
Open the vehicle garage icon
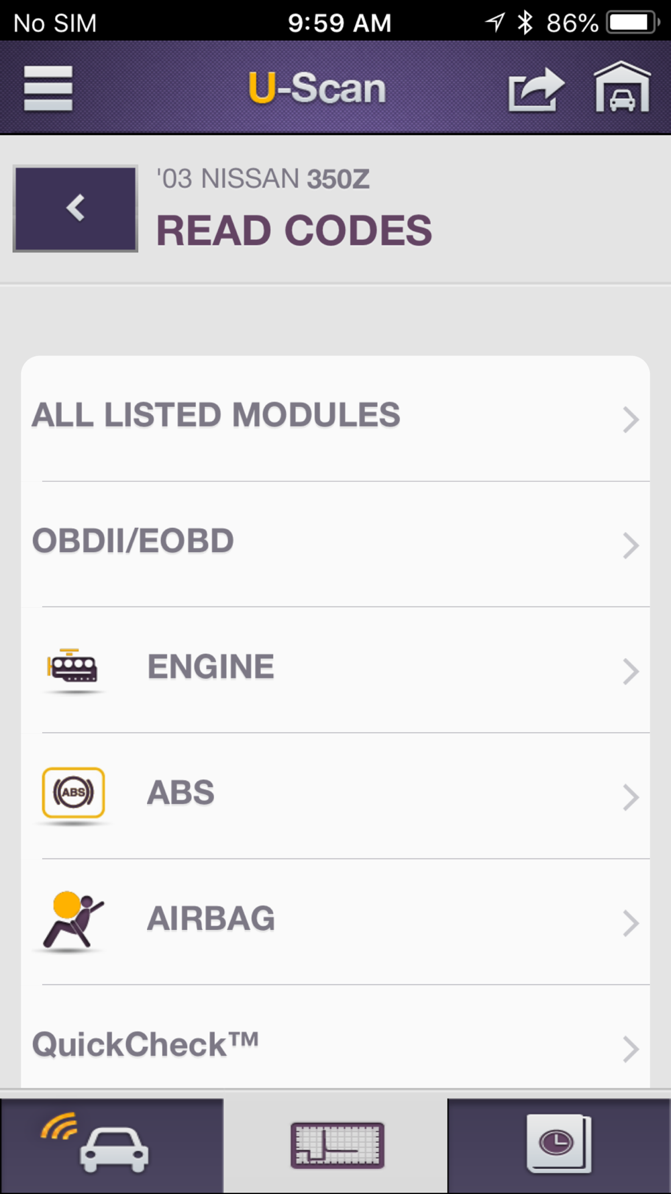click(x=622, y=88)
